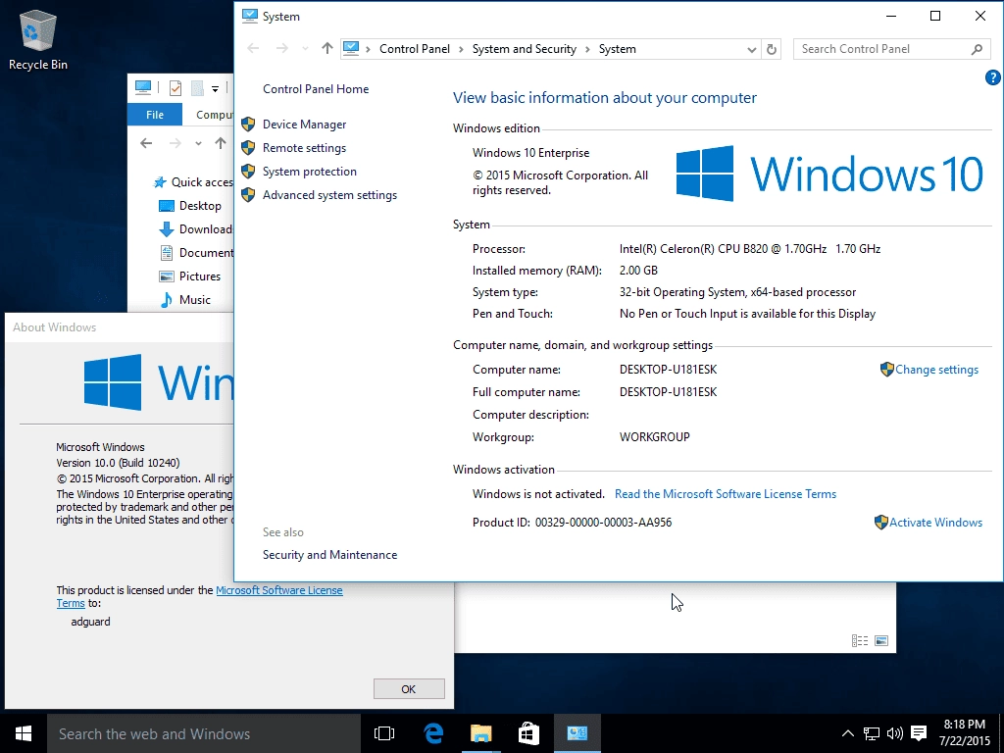Viewport: 1004px width, 753px height.
Task: Refresh the System Control Panel page
Action: coord(772,49)
